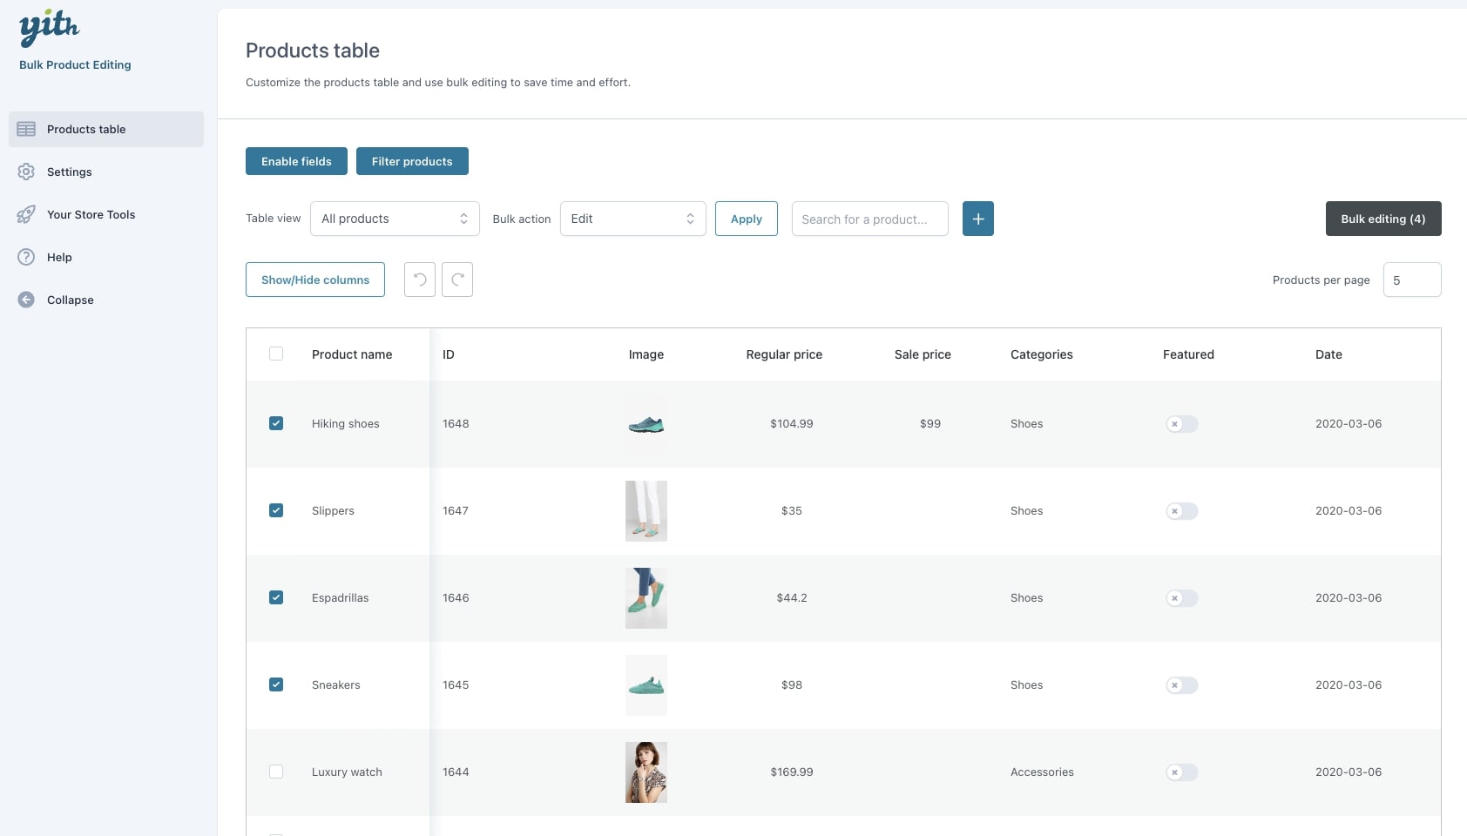Click the YITH logo
The height and width of the screenshot is (836, 1467).
pyautogui.click(x=49, y=28)
